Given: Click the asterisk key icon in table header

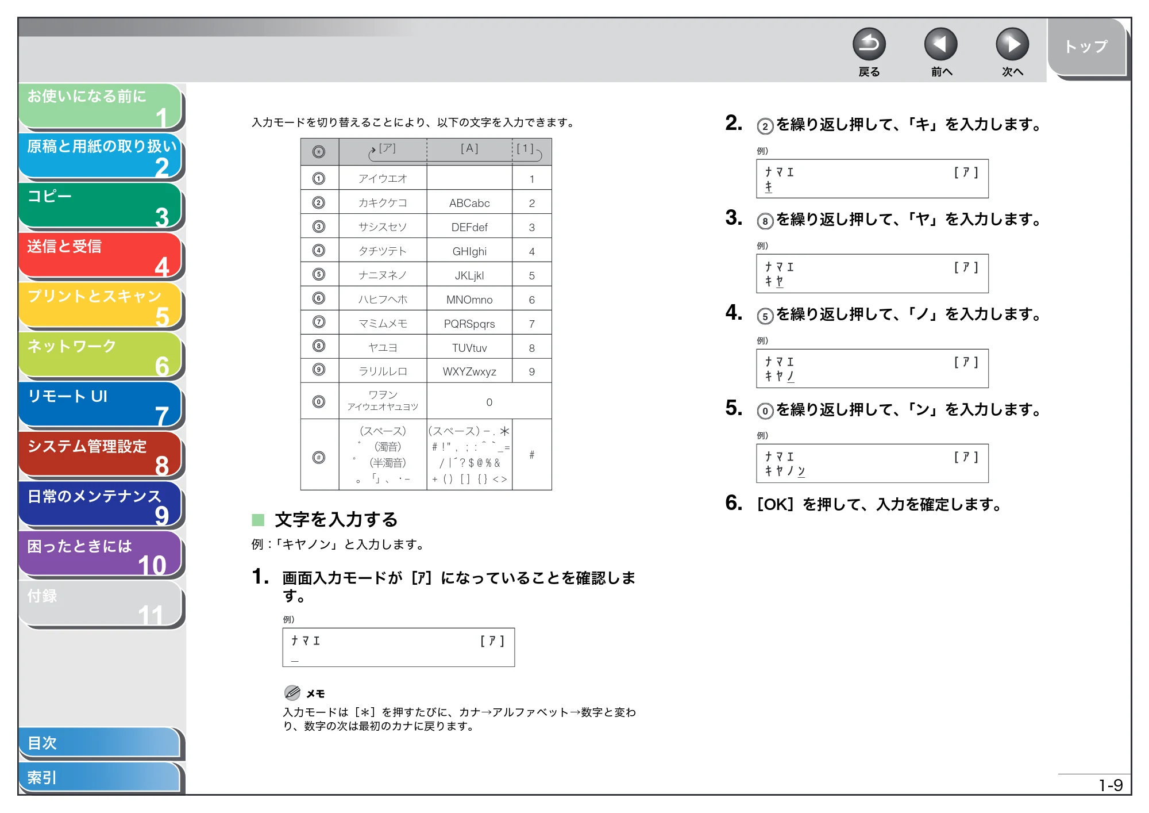Looking at the screenshot, I should click(x=319, y=152).
